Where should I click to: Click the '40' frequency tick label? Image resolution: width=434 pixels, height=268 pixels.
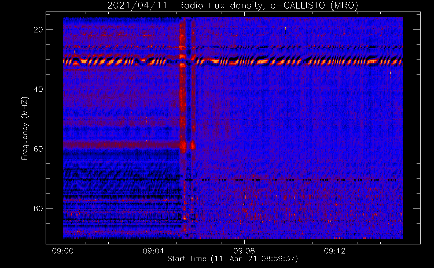pyautogui.click(x=38, y=89)
